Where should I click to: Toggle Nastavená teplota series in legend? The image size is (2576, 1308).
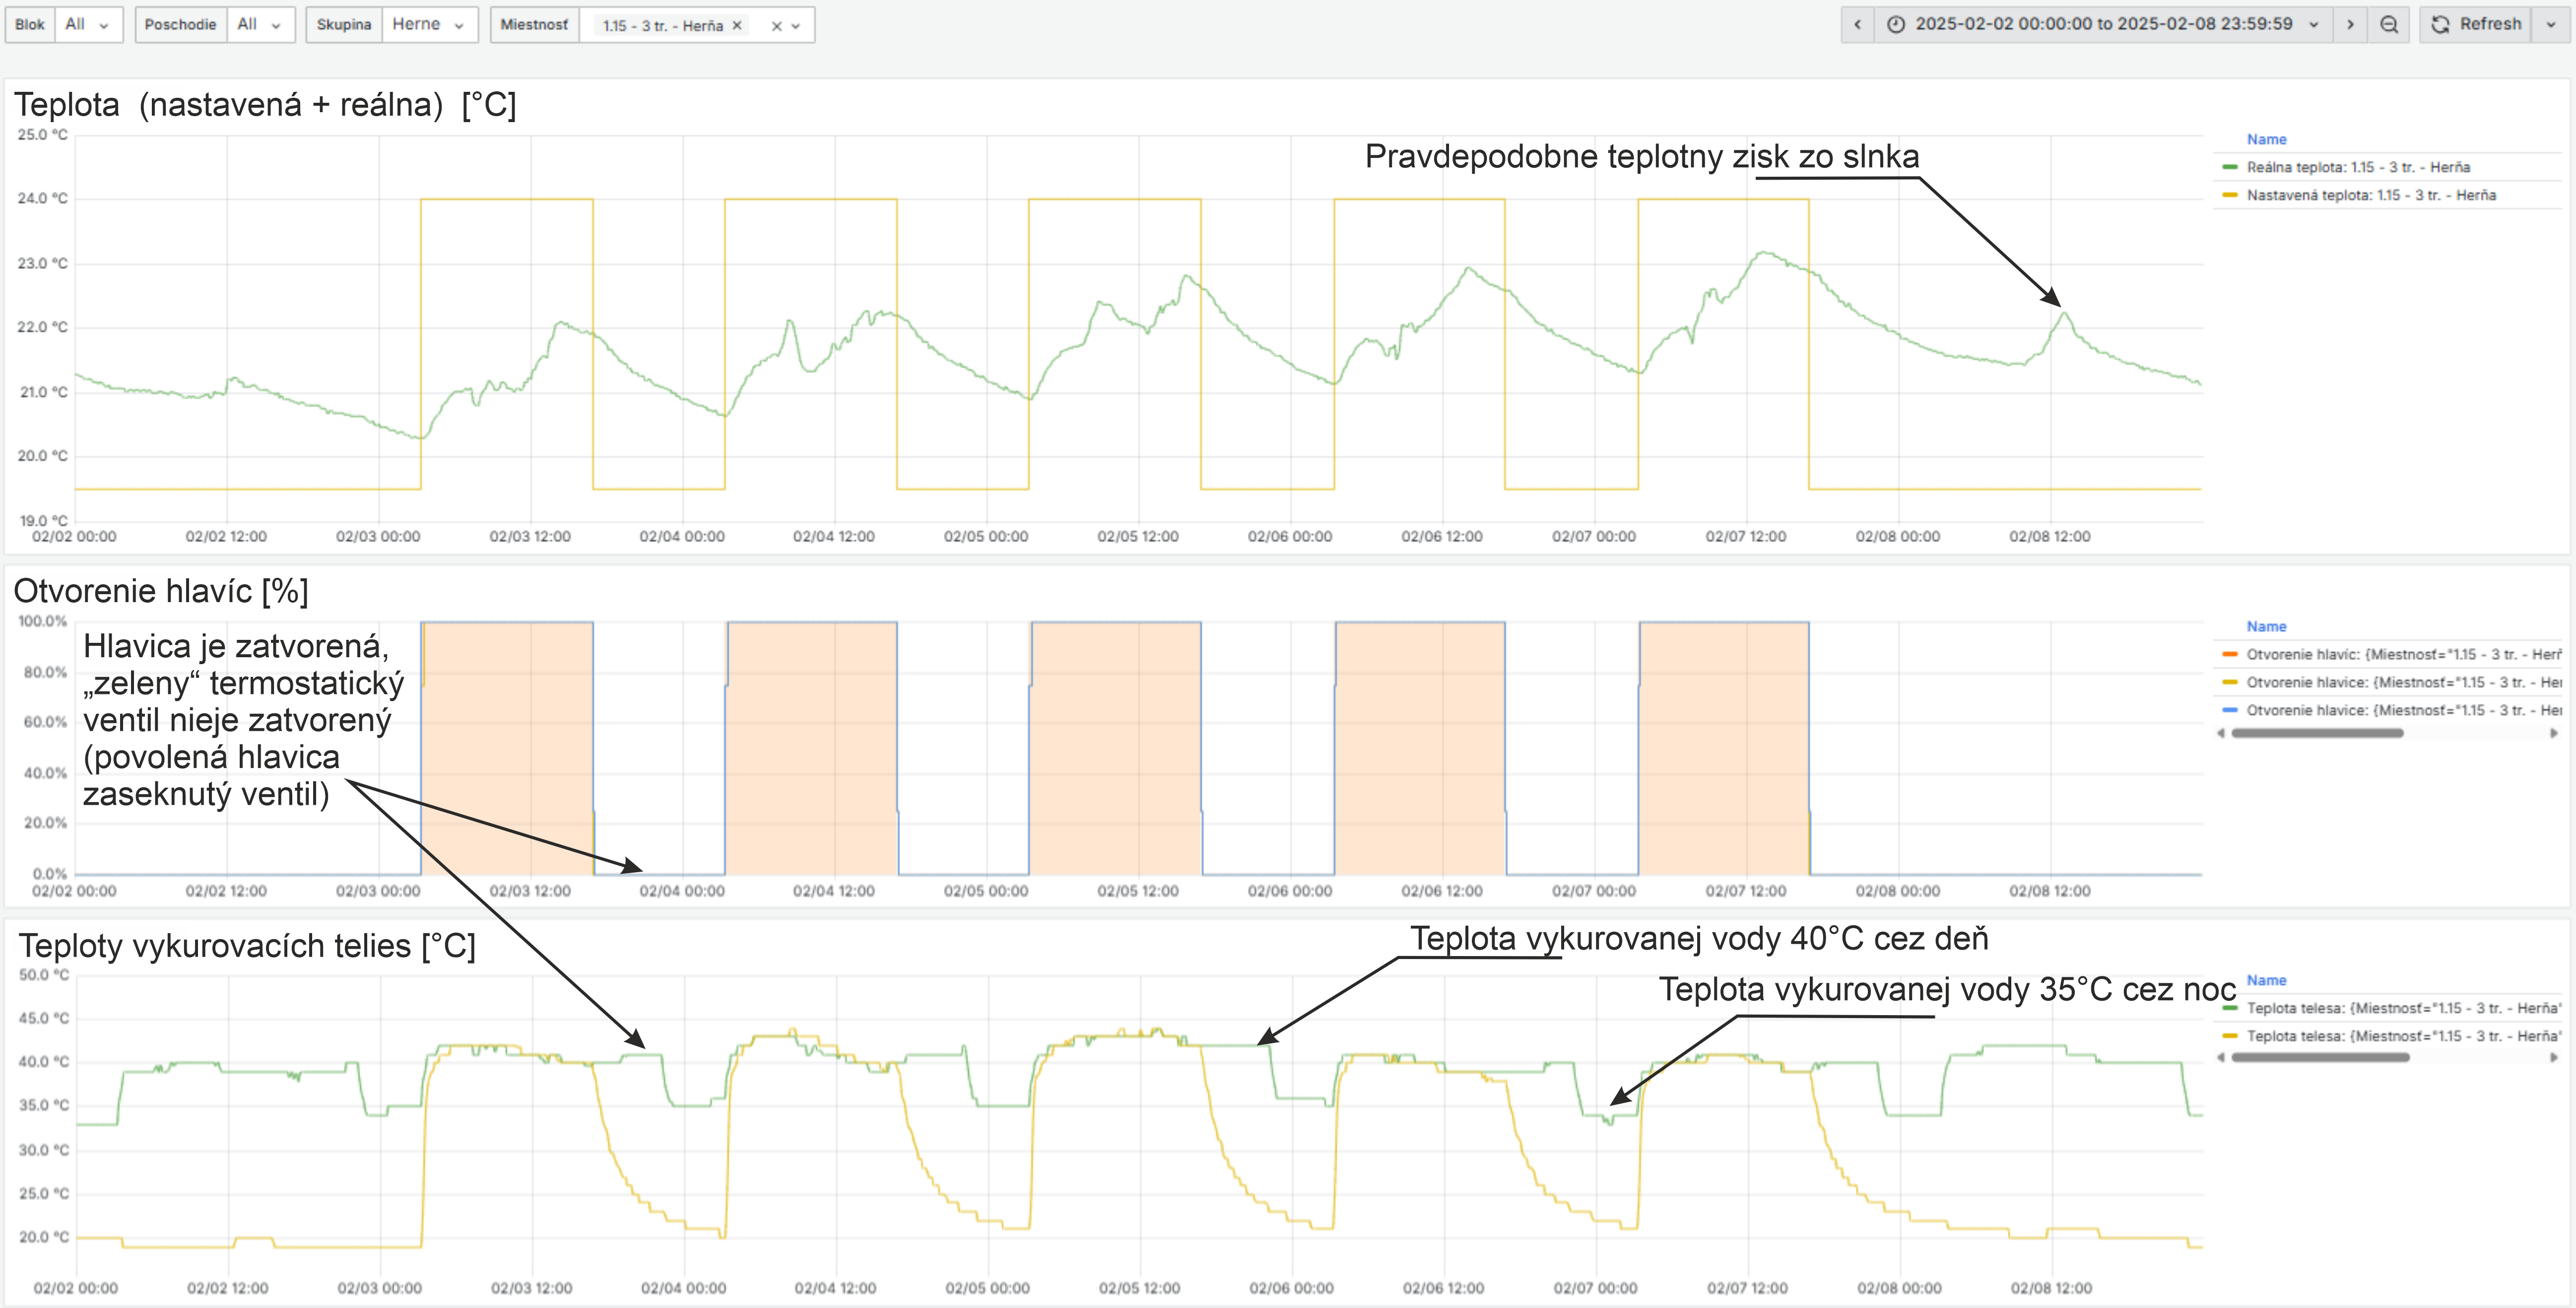[x=2370, y=195]
